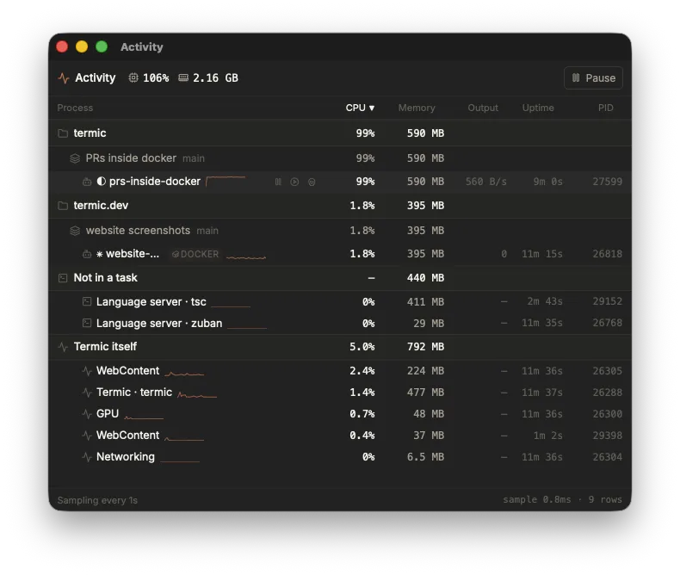
Task: Select the Language server · zuban row
Action: click(x=340, y=324)
